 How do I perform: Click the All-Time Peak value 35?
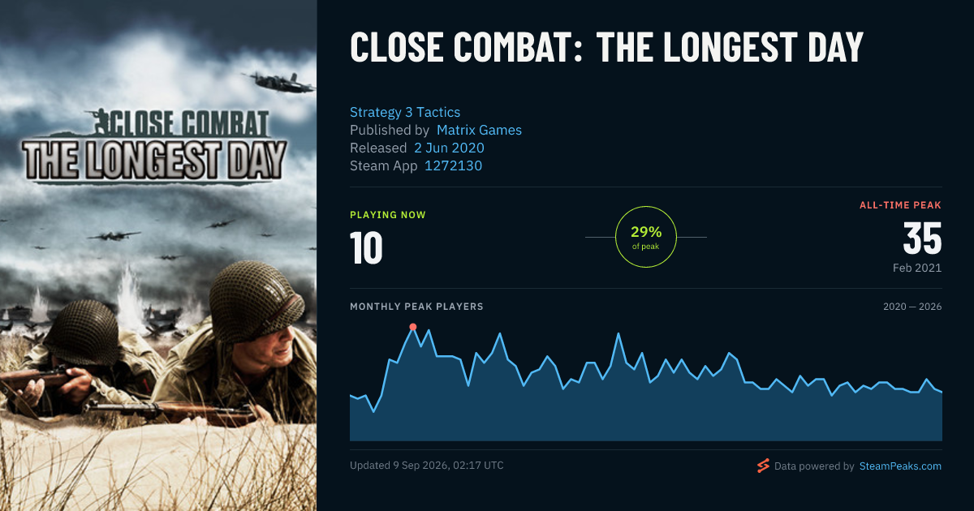pos(922,239)
